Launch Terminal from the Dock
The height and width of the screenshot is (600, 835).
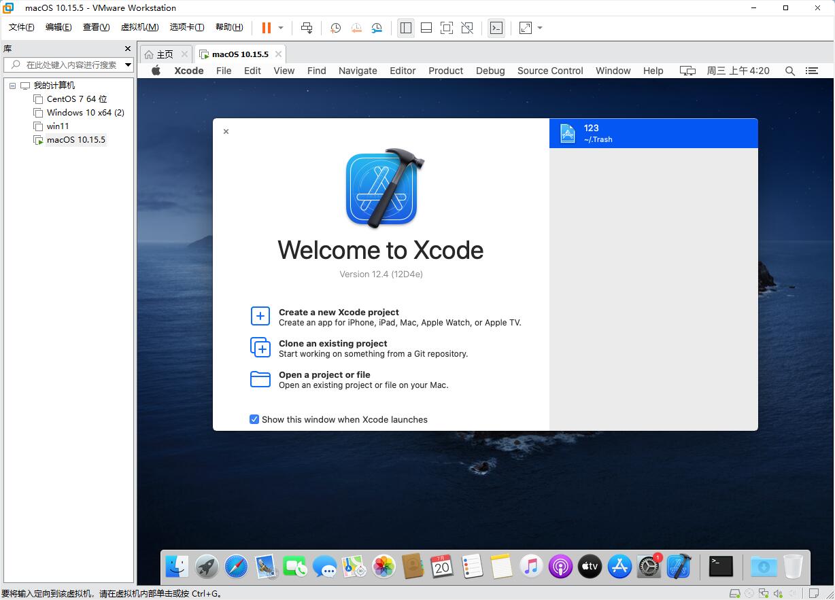[719, 566]
